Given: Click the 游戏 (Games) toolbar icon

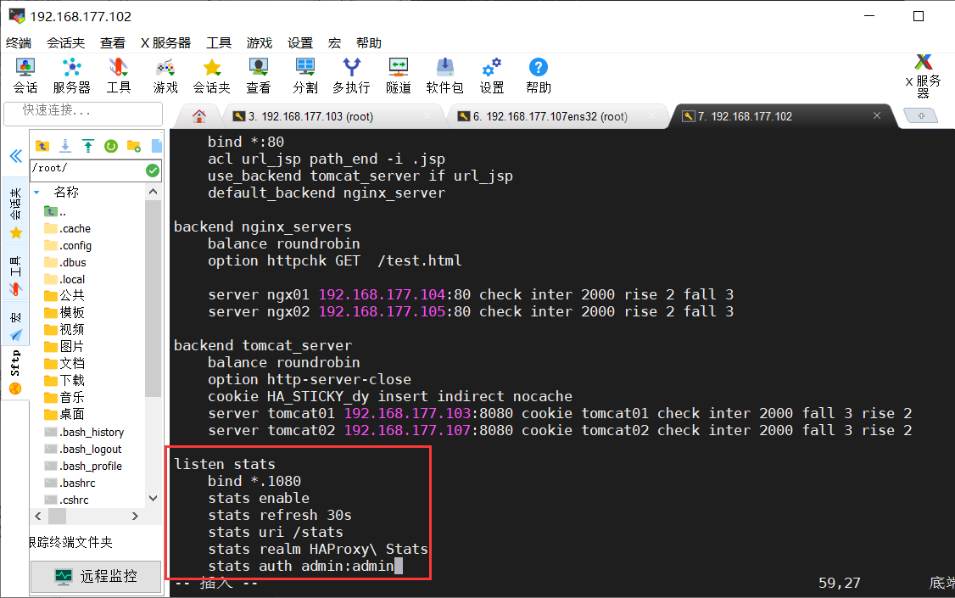Looking at the screenshot, I should pyautogui.click(x=165, y=75).
